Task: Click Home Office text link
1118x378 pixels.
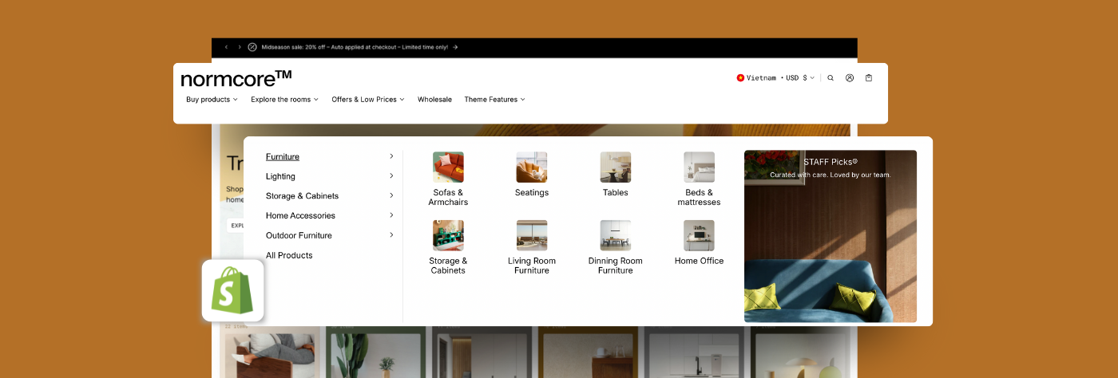Action: pos(699,261)
